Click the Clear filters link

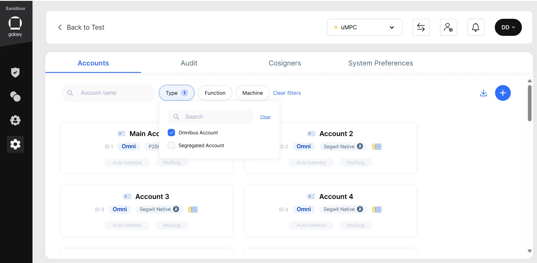pos(287,93)
